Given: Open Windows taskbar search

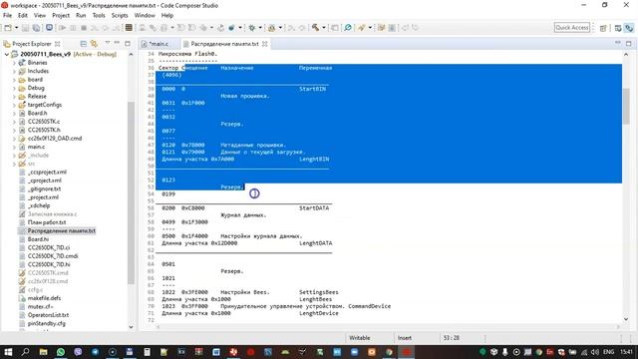Looking at the screenshot, I should [25, 352].
